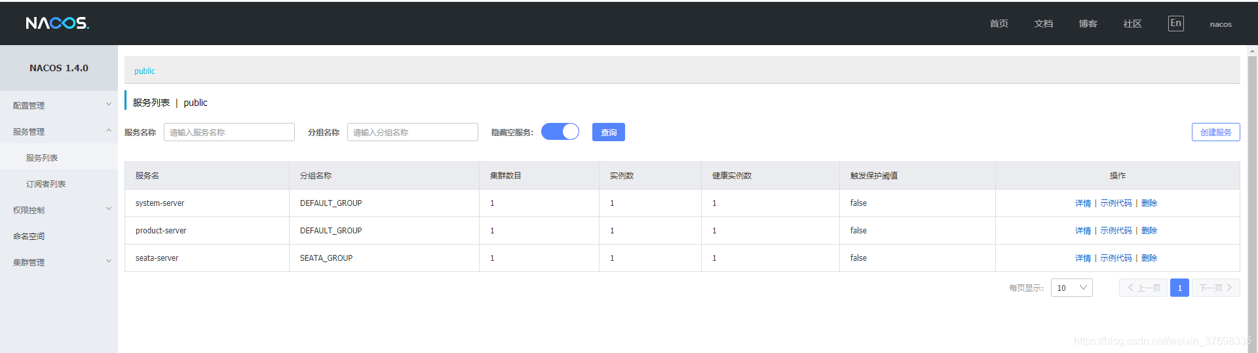The height and width of the screenshot is (353, 1258).
Task: Click the 创建服务 button
Action: [x=1215, y=132]
